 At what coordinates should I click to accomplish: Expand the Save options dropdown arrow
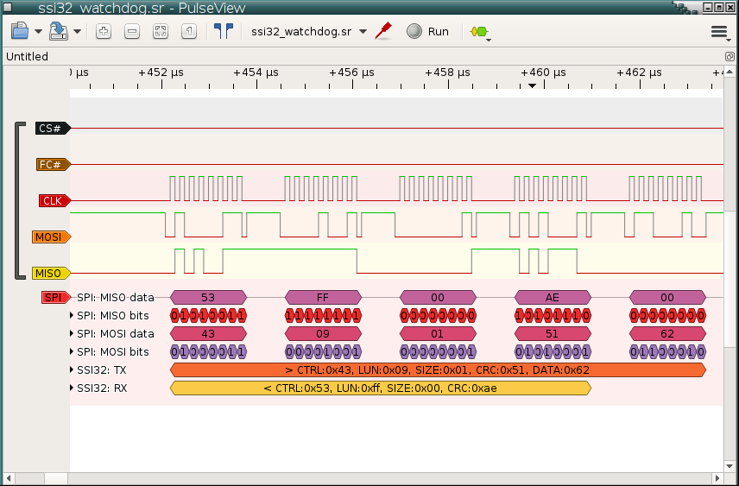pos(78,32)
